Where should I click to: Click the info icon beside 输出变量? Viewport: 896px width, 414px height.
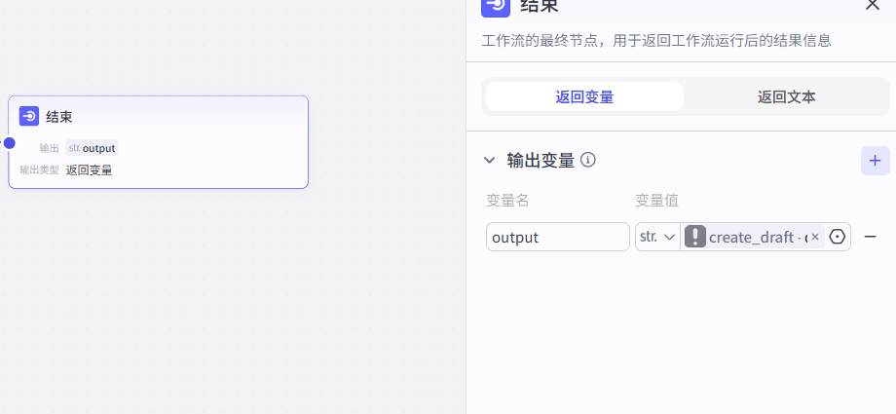(x=588, y=160)
